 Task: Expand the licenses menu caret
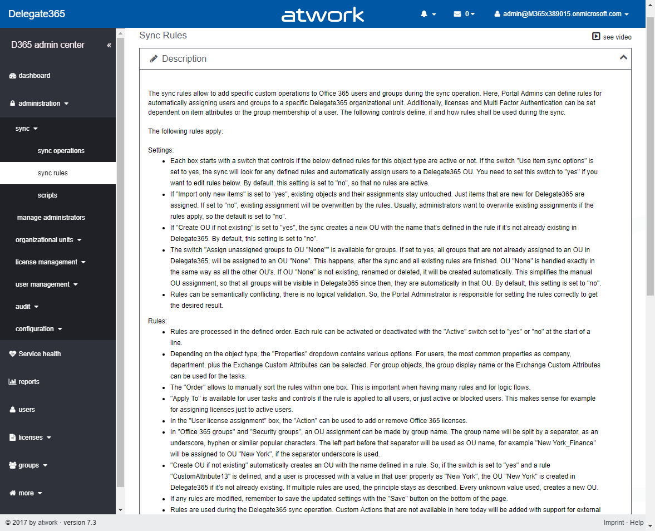point(49,437)
